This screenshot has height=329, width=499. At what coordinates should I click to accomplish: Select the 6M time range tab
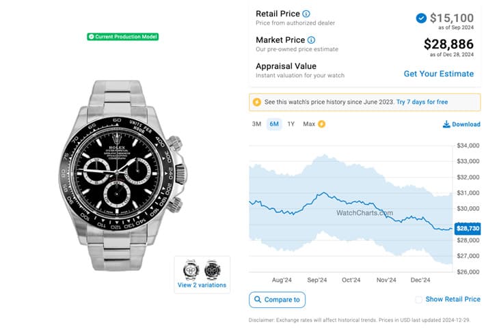[x=274, y=124]
